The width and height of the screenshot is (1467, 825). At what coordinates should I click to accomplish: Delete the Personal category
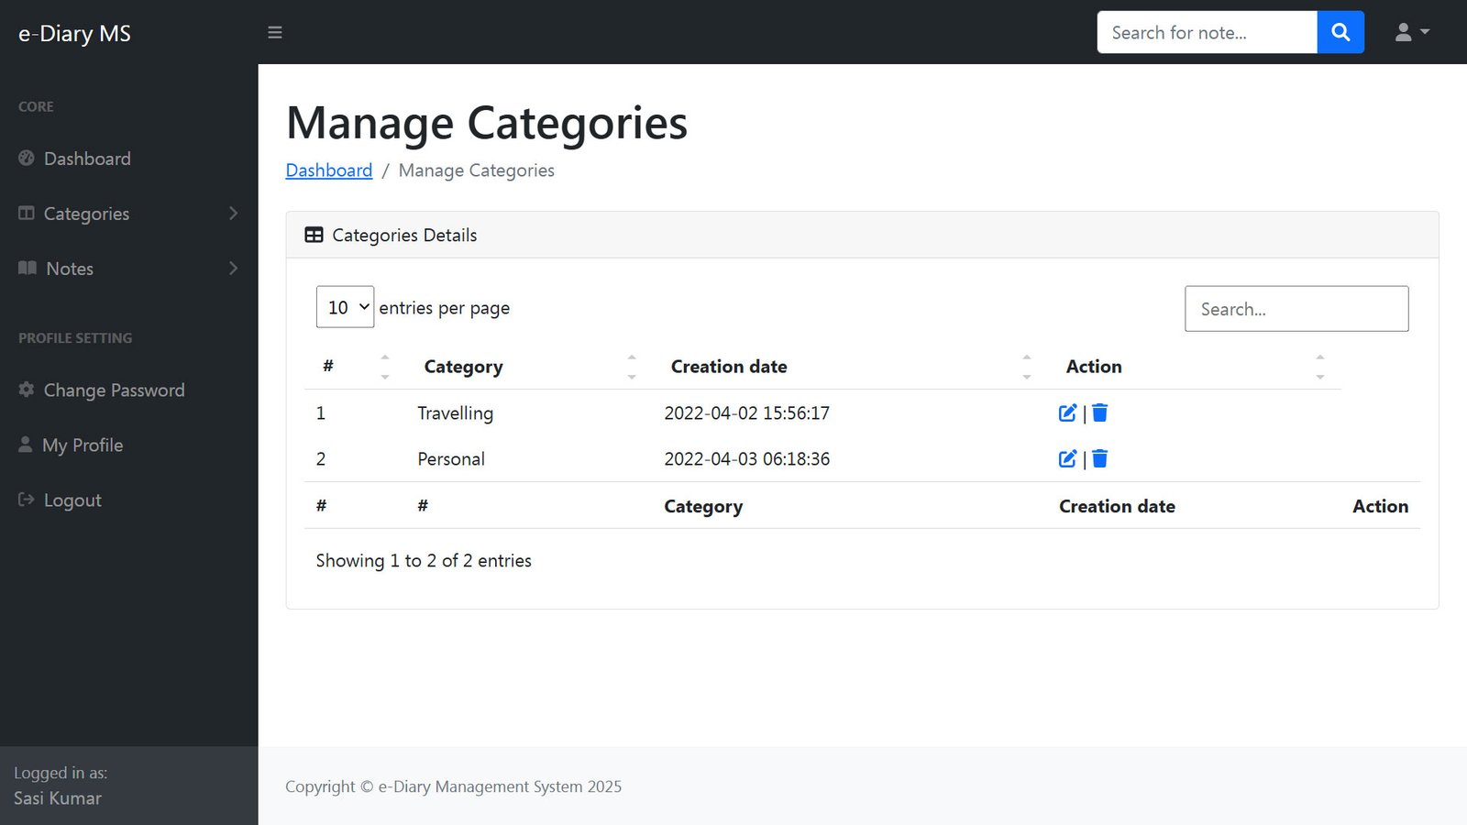point(1100,458)
